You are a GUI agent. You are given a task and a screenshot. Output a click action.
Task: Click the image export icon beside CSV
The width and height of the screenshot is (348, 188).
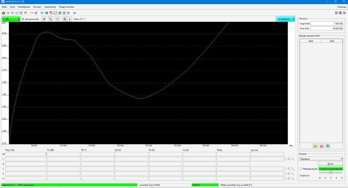click(46, 13)
